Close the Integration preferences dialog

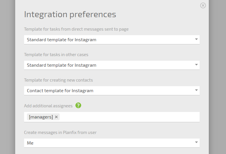point(203,5)
